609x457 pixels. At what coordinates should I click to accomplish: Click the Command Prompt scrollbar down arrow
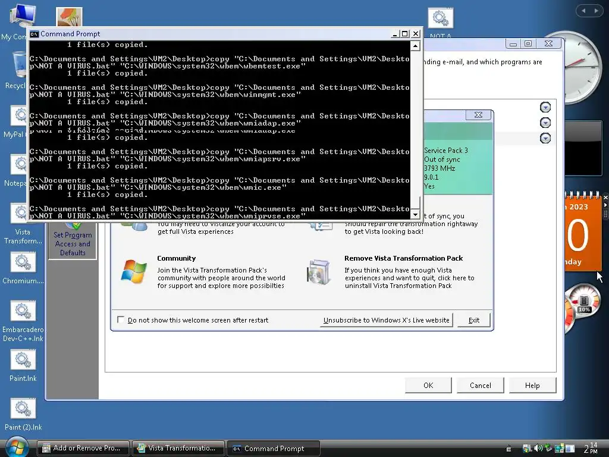(415, 214)
